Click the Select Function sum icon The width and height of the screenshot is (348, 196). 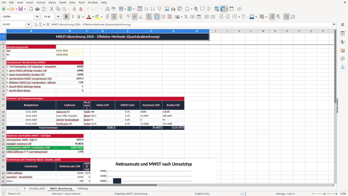click(40, 24)
